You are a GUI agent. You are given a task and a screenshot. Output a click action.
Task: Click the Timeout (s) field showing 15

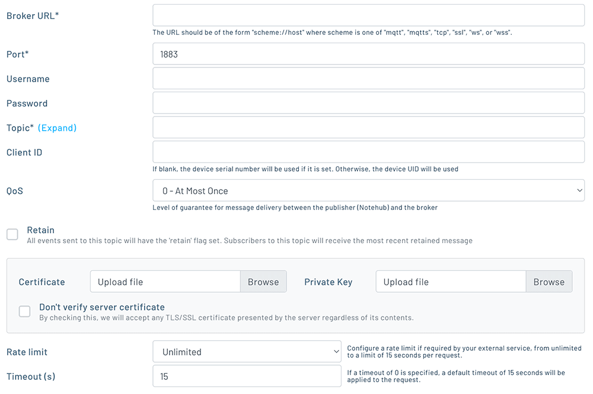pyautogui.click(x=247, y=376)
